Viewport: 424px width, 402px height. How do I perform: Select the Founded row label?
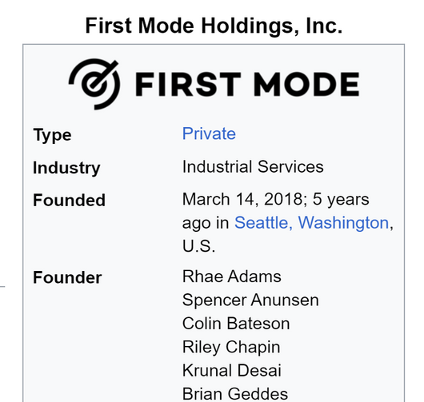click(69, 200)
